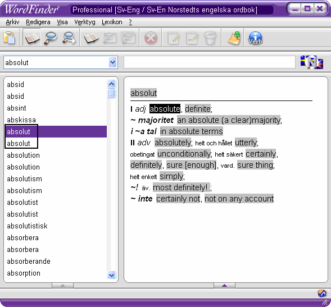The image size is (331, 307).
Task: Click word list scroll up arrow
Action: click(x=111, y=84)
